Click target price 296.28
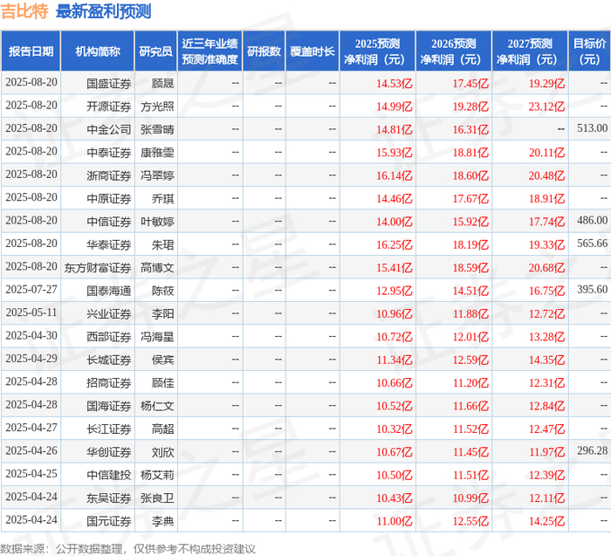This screenshot has height=556, width=611. 593,450
